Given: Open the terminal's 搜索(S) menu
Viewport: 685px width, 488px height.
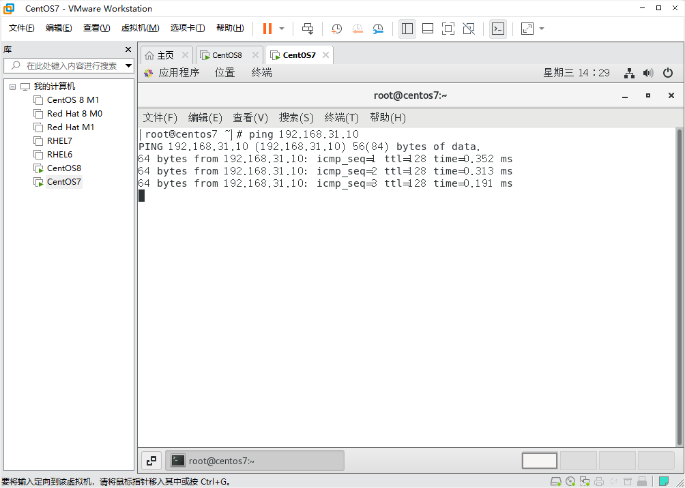Looking at the screenshot, I should 297,118.
